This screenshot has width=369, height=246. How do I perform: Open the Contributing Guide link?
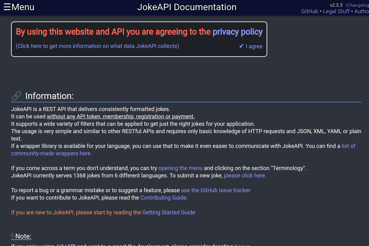coord(164,198)
